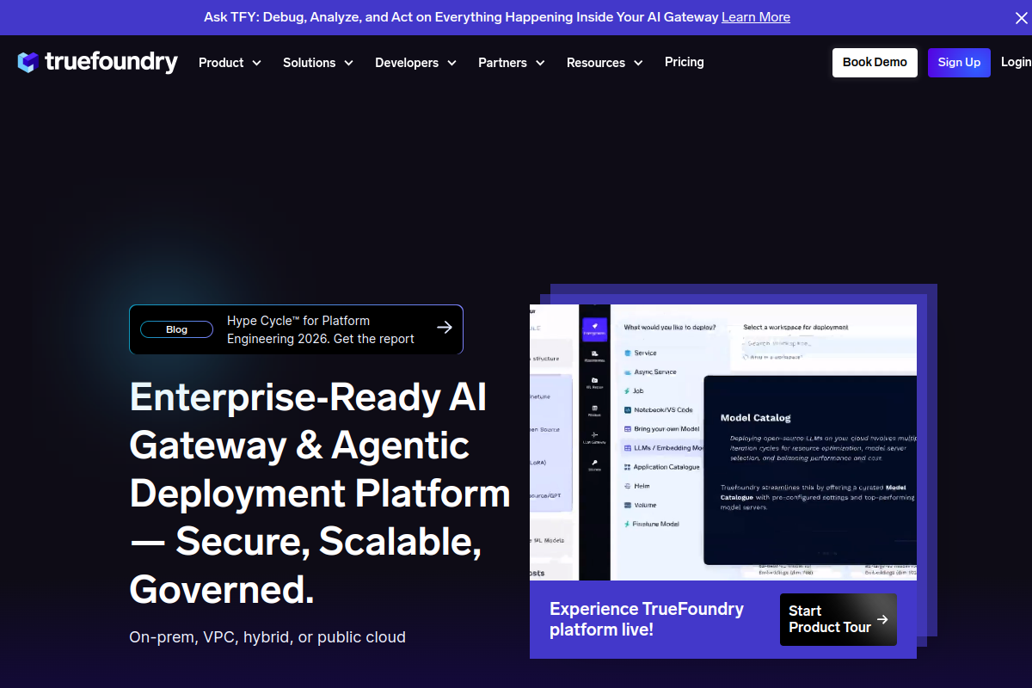This screenshot has height=688, width=1032.
Task: Expand the Product menu
Action: 230,63
